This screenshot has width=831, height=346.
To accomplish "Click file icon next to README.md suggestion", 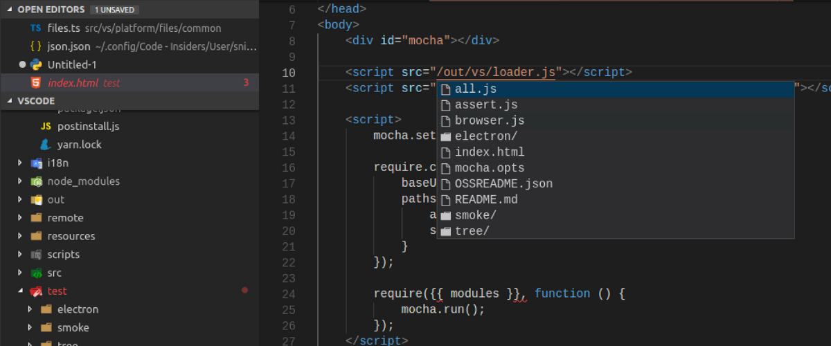I will tap(446, 200).
